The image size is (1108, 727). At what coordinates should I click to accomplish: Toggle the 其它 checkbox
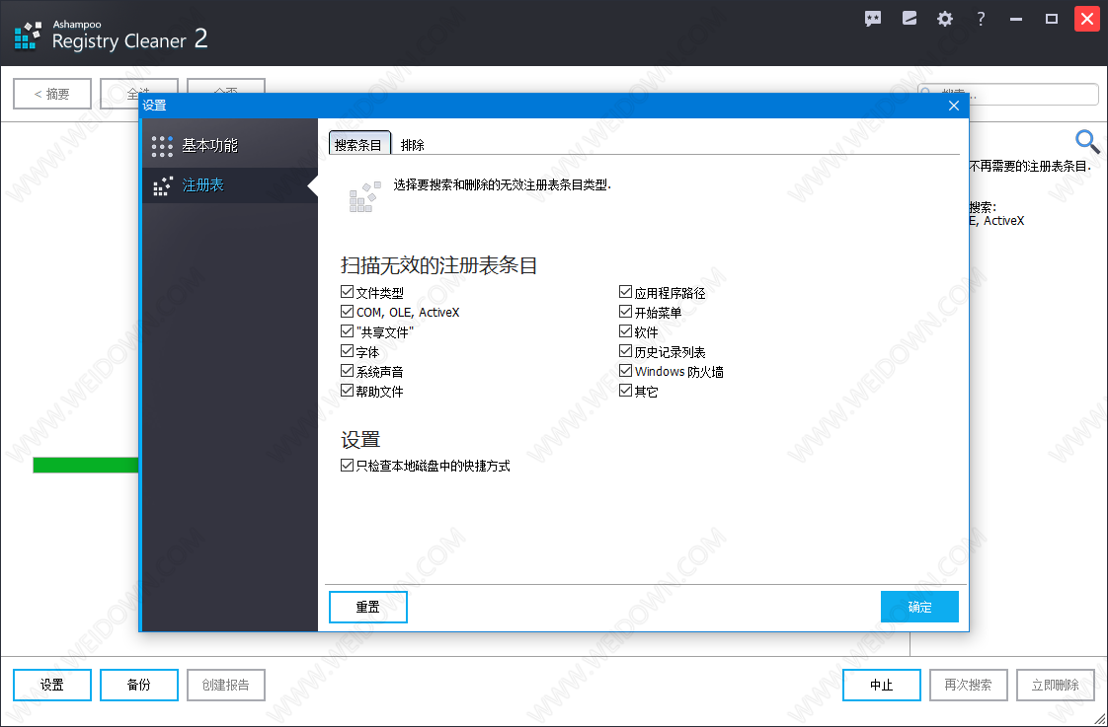[x=625, y=391]
